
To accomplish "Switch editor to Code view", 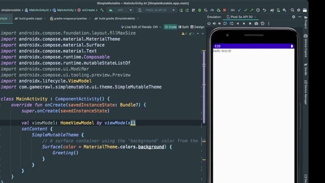I will point(171,27).
